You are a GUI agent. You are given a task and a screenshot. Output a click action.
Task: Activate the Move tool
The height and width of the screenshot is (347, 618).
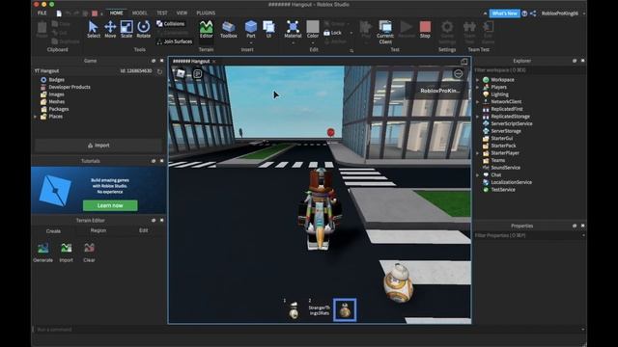(x=110, y=30)
